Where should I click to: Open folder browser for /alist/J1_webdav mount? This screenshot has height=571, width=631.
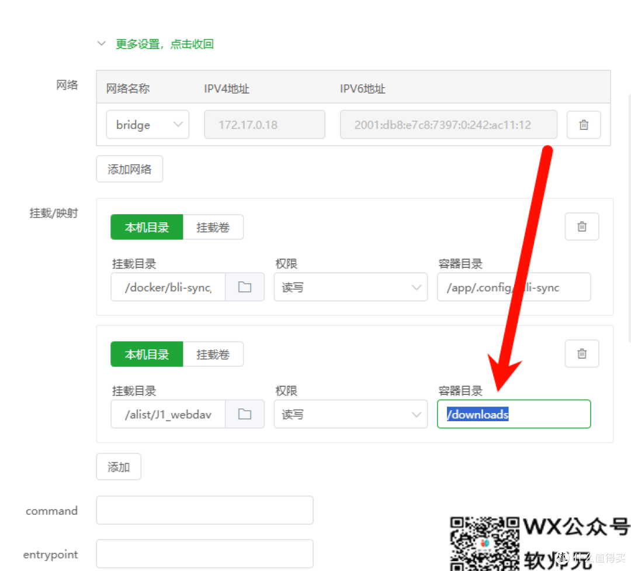point(245,414)
